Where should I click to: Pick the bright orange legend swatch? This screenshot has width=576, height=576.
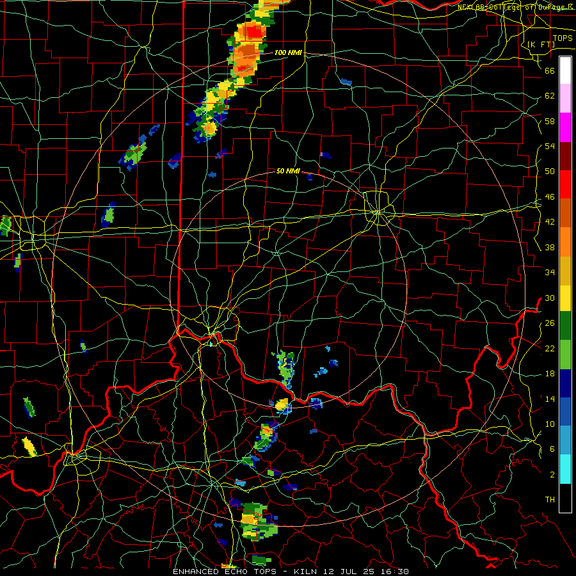click(565, 241)
